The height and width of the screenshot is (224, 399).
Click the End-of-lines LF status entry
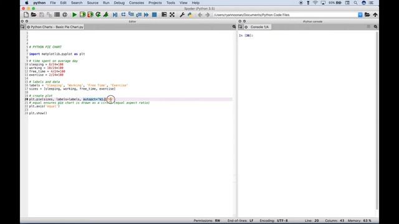[240, 220]
